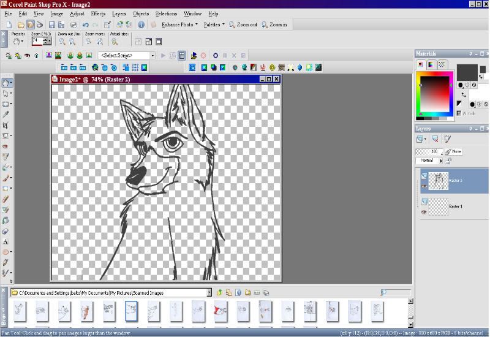Select the Pick arrow tool
Image resolution: width=490 pixels, height=337 pixels.
[6, 93]
